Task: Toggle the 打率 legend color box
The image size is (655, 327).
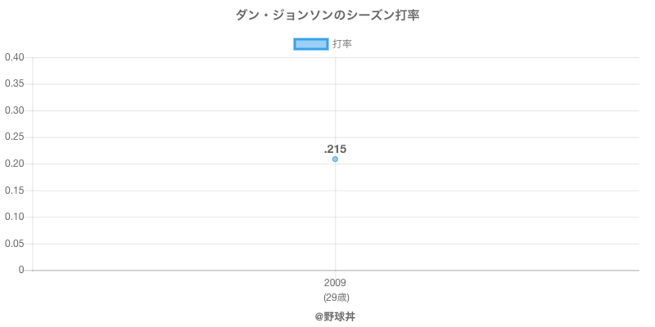Action: coord(311,44)
